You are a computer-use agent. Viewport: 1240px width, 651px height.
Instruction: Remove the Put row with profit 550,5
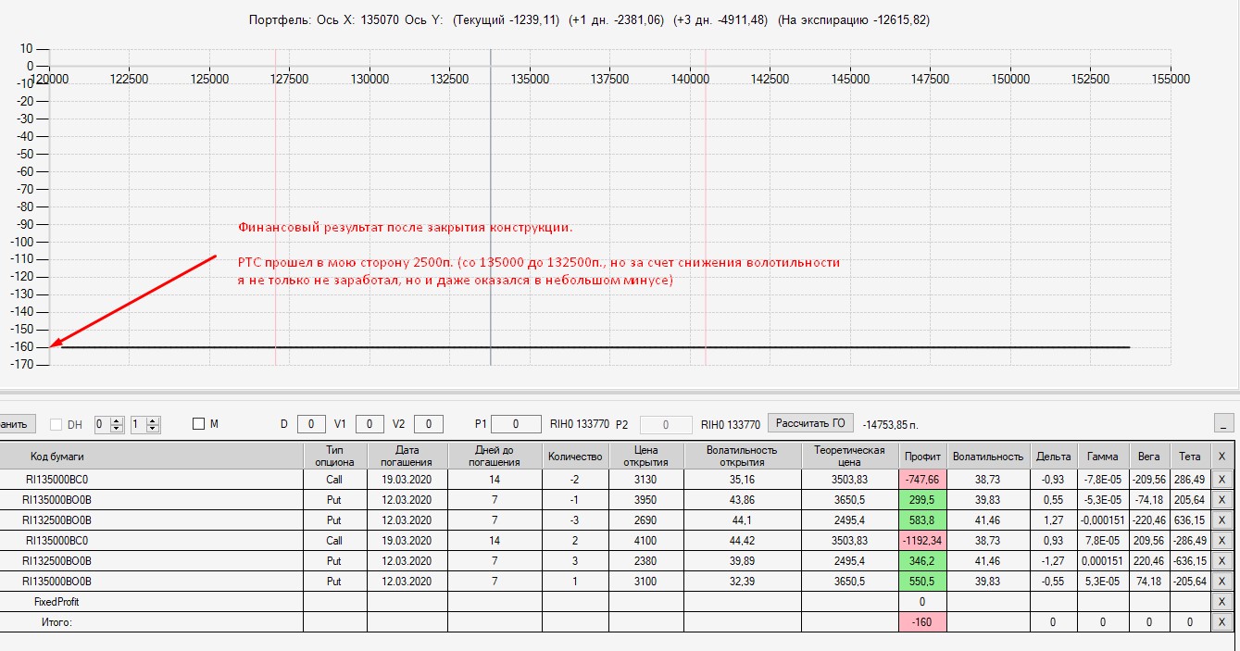coord(1221,581)
